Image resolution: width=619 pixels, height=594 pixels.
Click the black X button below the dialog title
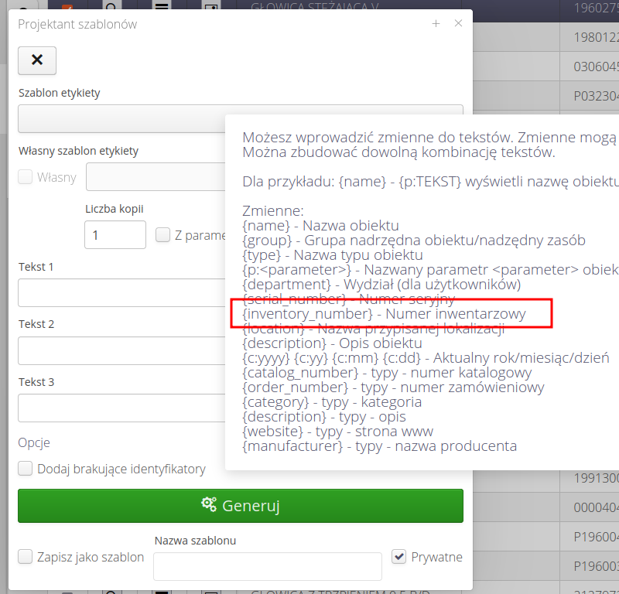tap(37, 60)
